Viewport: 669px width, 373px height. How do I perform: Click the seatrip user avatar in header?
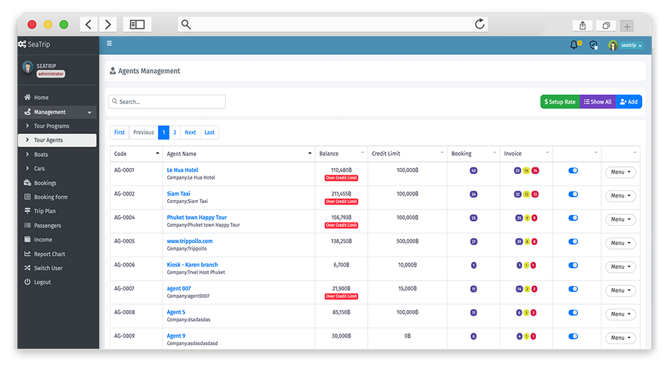point(613,46)
